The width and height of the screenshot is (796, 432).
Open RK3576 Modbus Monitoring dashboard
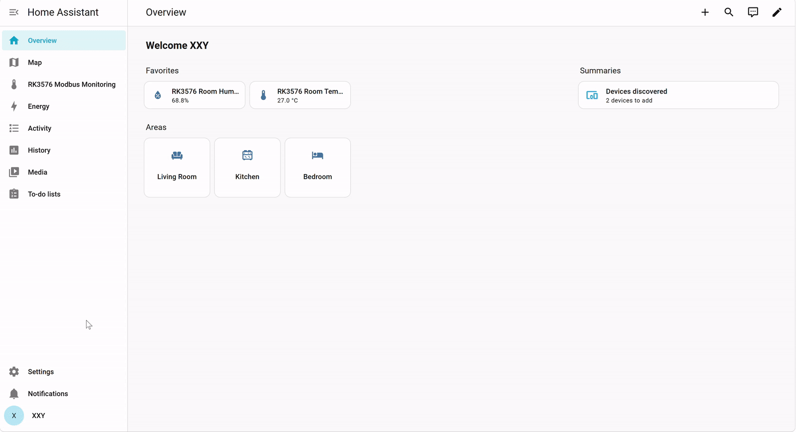(64, 85)
